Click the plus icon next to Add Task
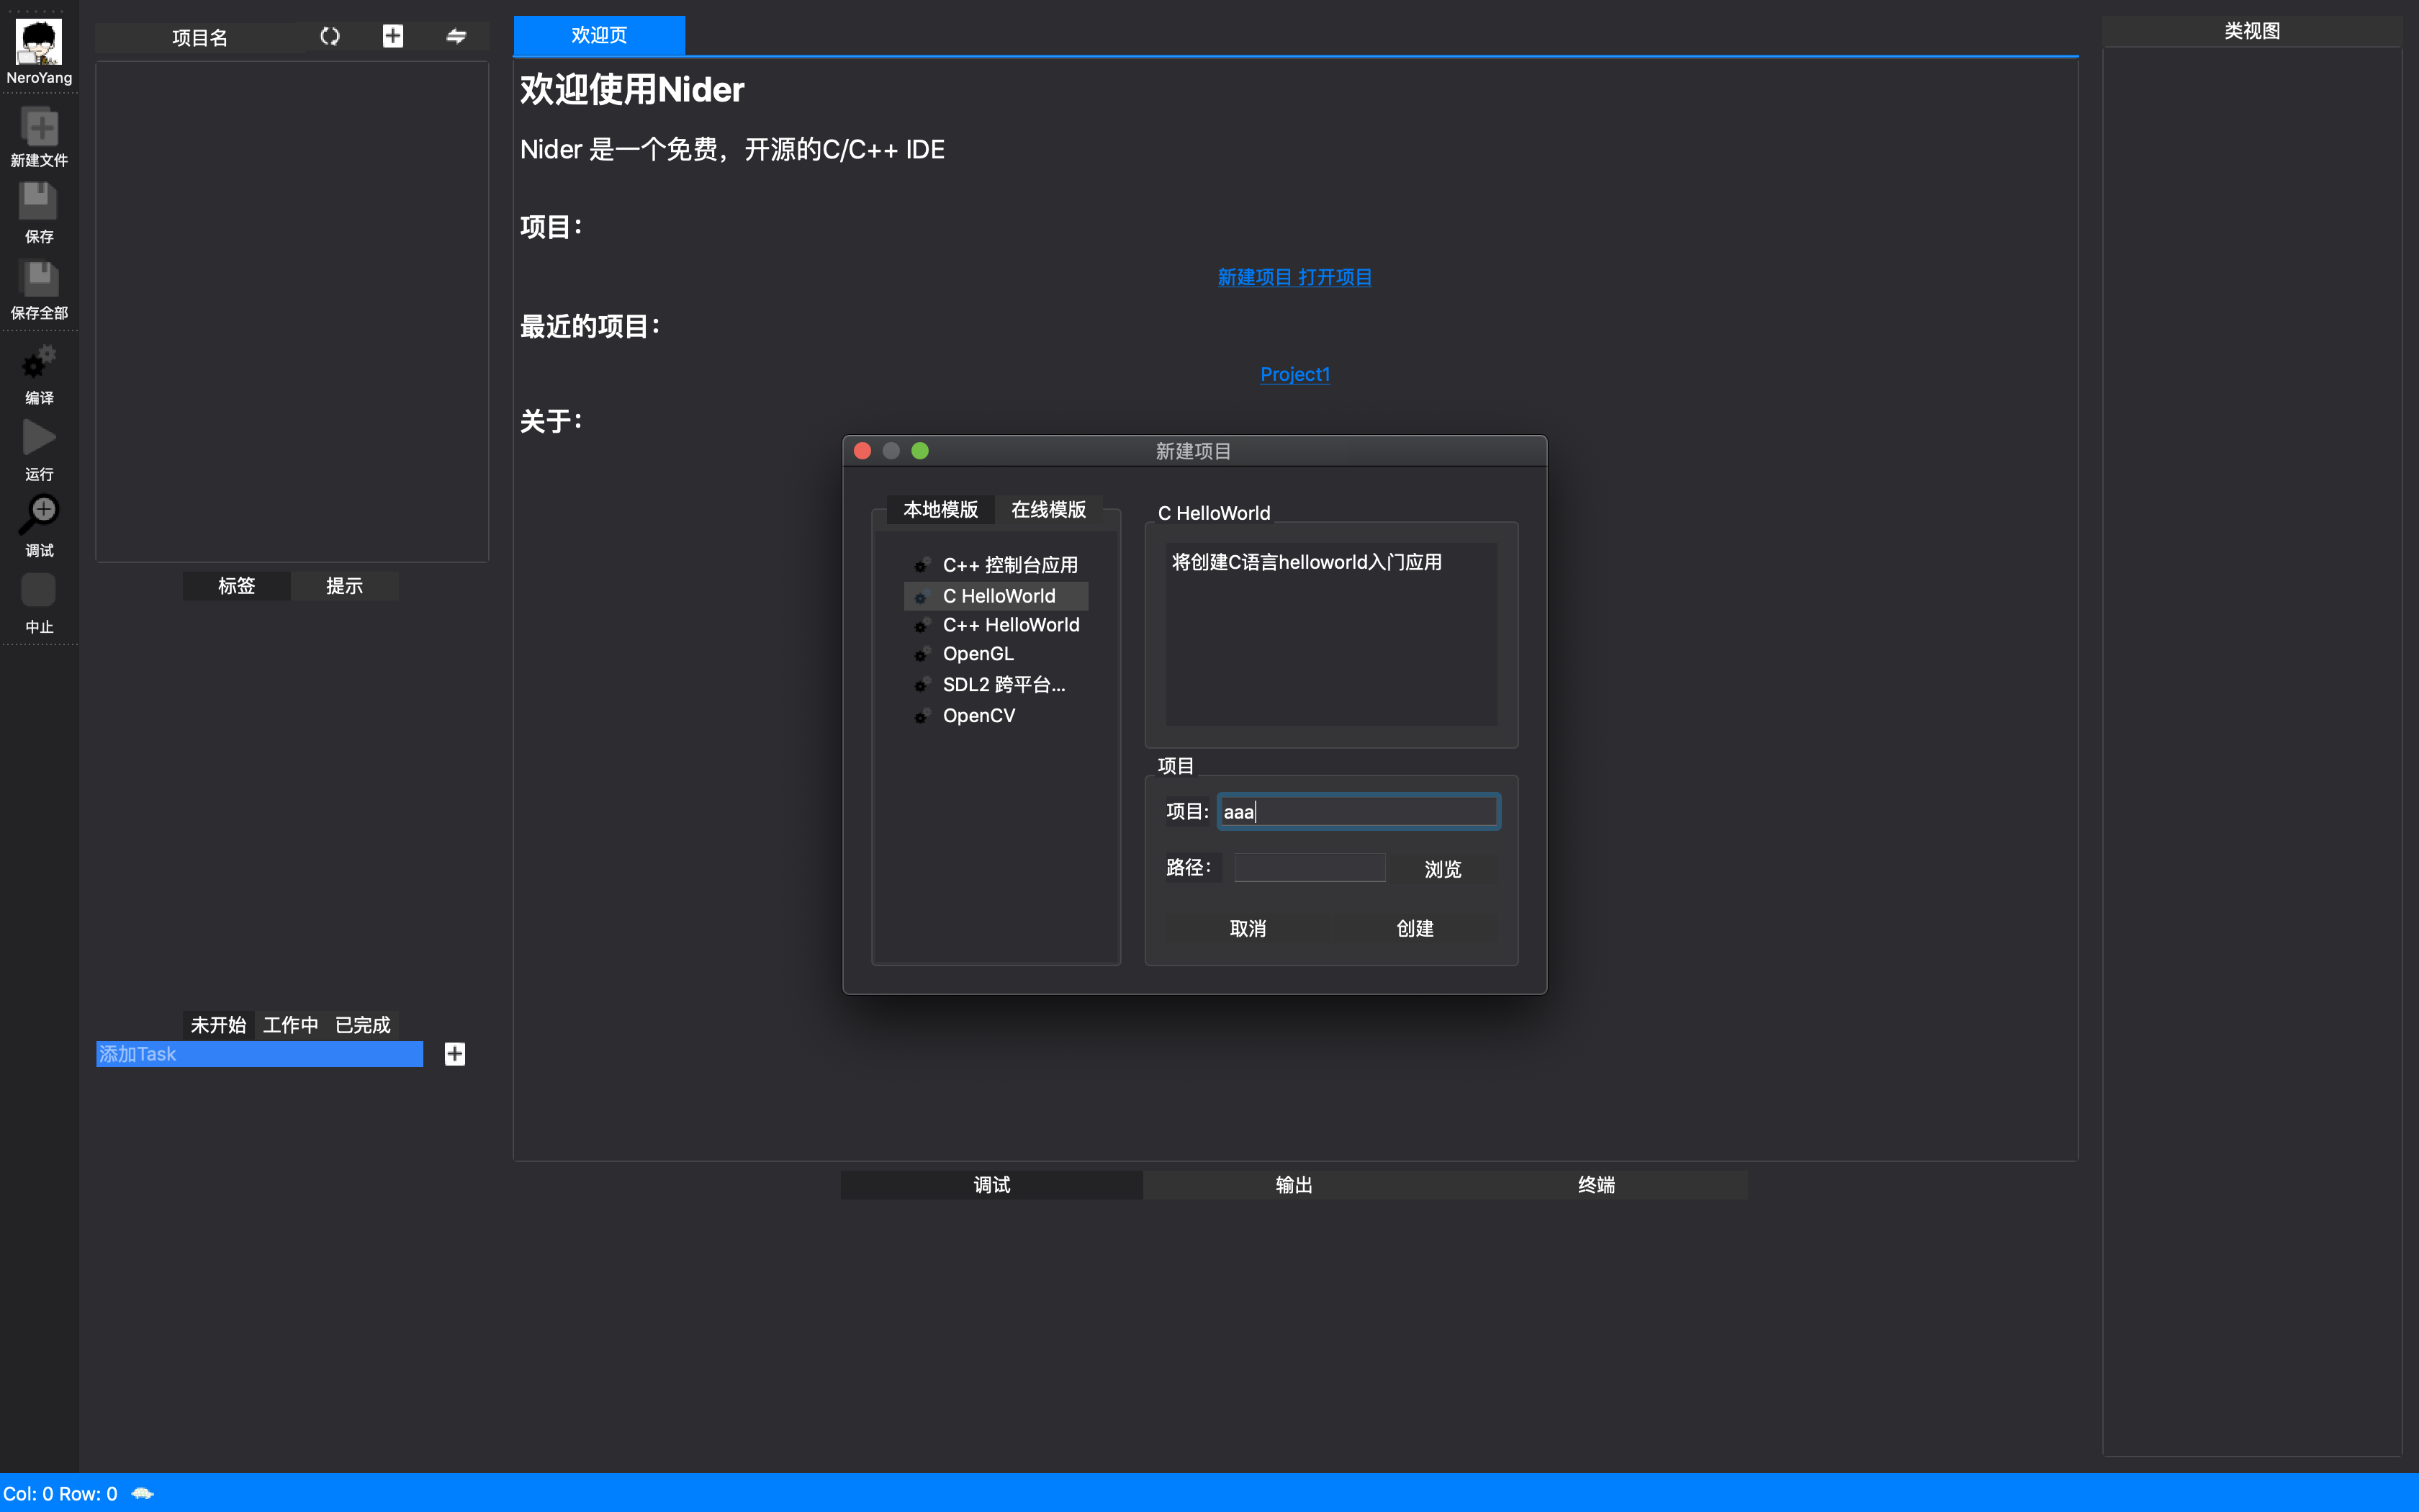This screenshot has width=2419, height=1512. [455, 1054]
